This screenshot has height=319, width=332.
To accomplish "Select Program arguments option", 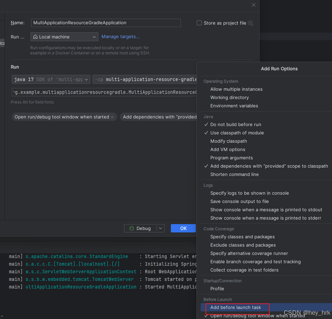I will (x=231, y=158).
